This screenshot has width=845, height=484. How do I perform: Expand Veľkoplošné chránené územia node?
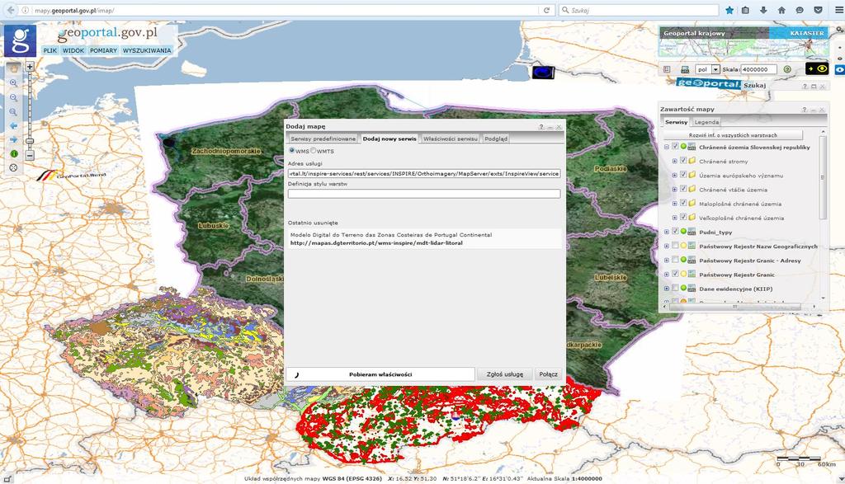[x=675, y=218]
